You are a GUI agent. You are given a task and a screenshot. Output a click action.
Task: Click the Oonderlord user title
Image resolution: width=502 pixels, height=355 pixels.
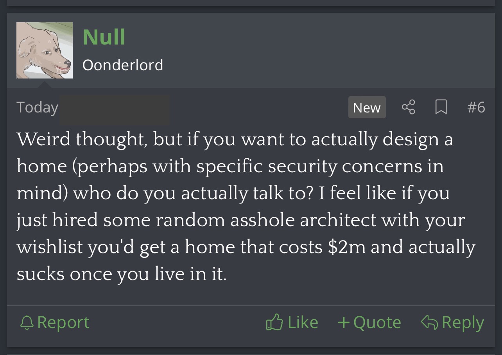tap(123, 65)
